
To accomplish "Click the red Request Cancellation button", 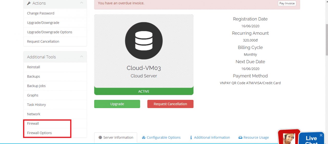I will [170, 104].
